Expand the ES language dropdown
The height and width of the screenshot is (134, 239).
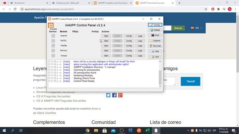(197, 28)
